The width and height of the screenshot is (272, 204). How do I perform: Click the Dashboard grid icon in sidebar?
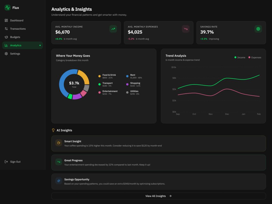tap(6, 20)
